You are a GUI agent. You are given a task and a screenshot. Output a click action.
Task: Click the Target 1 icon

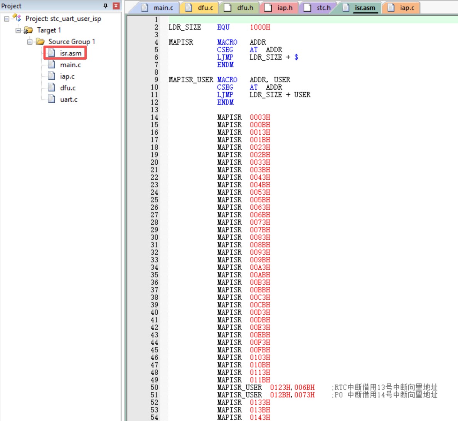click(x=29, y=30)
